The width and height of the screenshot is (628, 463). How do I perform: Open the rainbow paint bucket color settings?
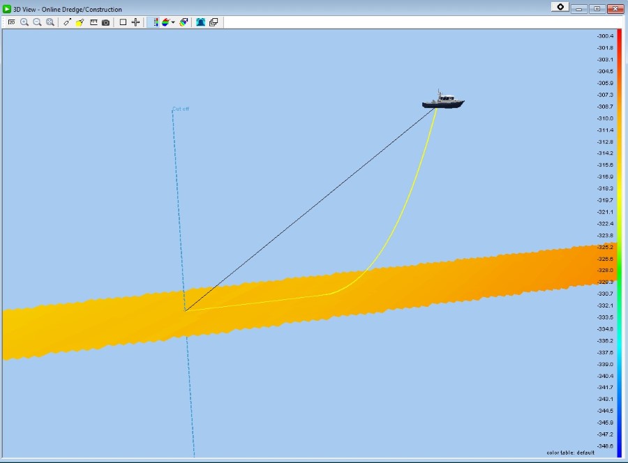click(184, 22)
